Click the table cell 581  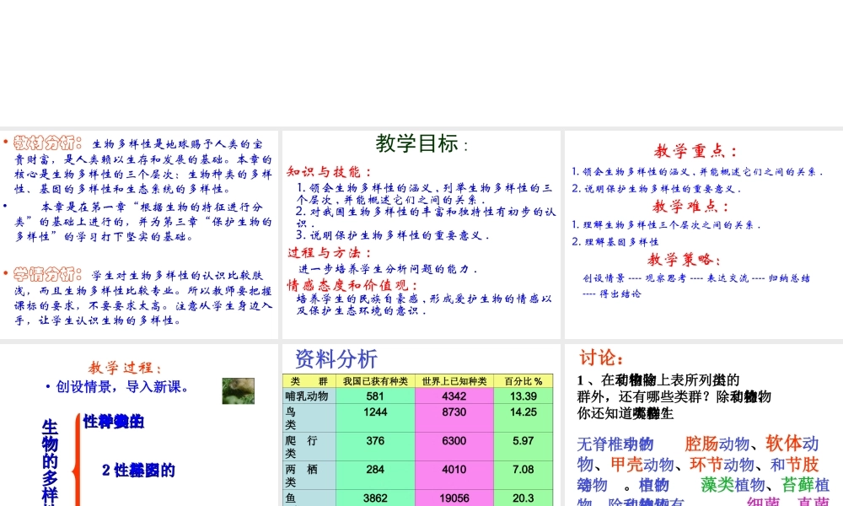[375, 396]
